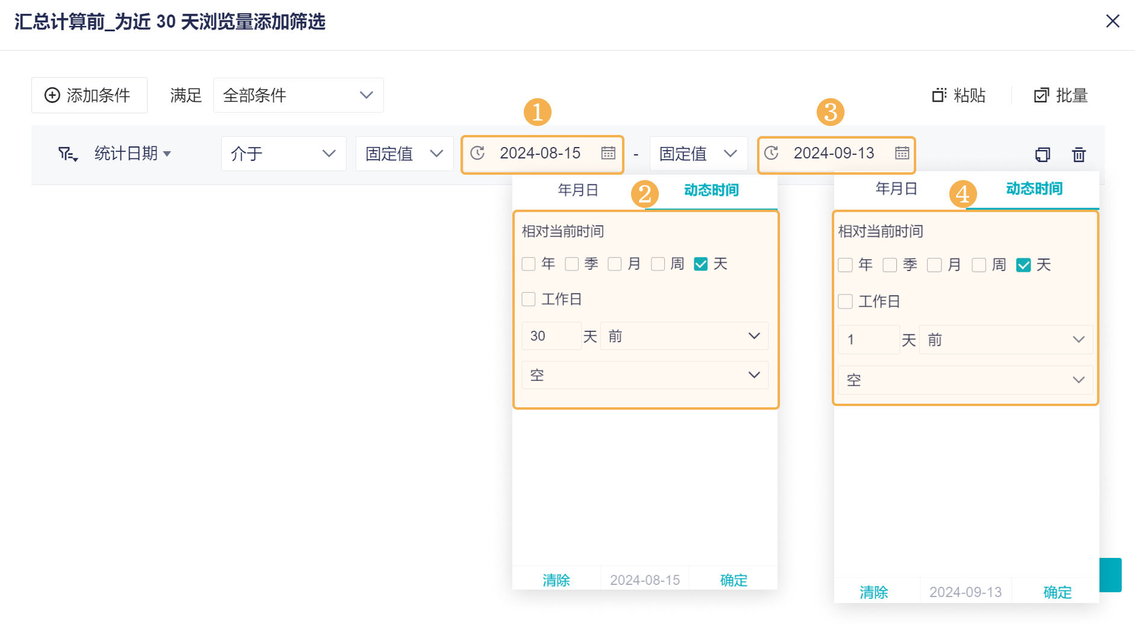
Task: Check 月 checkbox in end date panel
Action: [x=935, y=265]
